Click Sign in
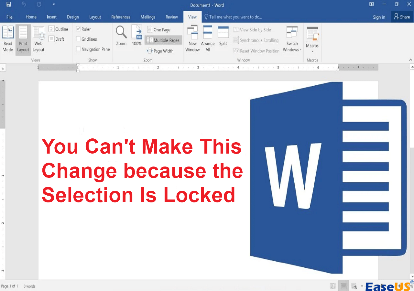Image resolution: width=414 pixels, height=291 pixels. [x=379, y=17]
